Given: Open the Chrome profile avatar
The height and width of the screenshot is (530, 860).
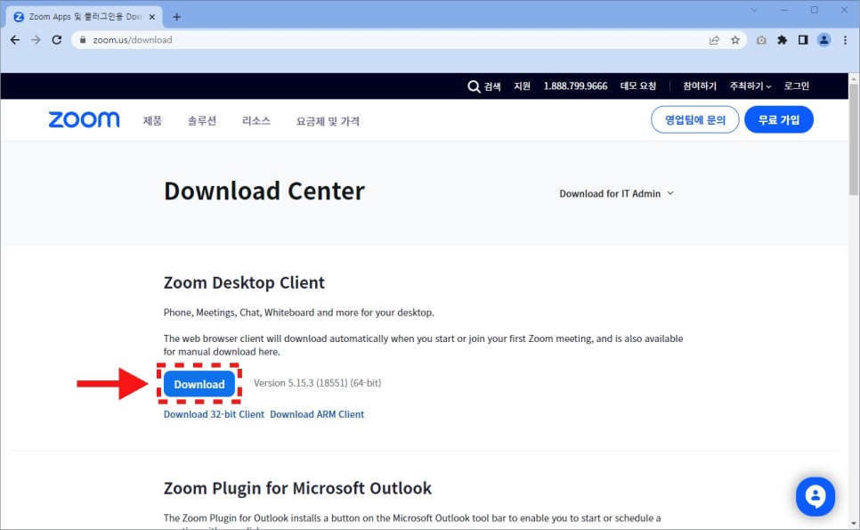Looking at the screenshot, I should pos(823,40).
